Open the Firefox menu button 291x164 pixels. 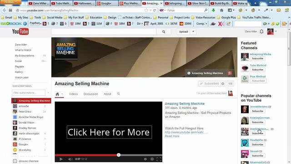click(10, 2)
